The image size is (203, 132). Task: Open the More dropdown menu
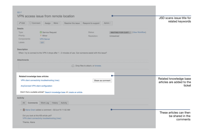57,23
